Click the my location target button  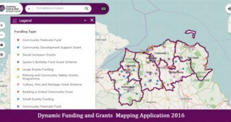(x=2, y=54)
